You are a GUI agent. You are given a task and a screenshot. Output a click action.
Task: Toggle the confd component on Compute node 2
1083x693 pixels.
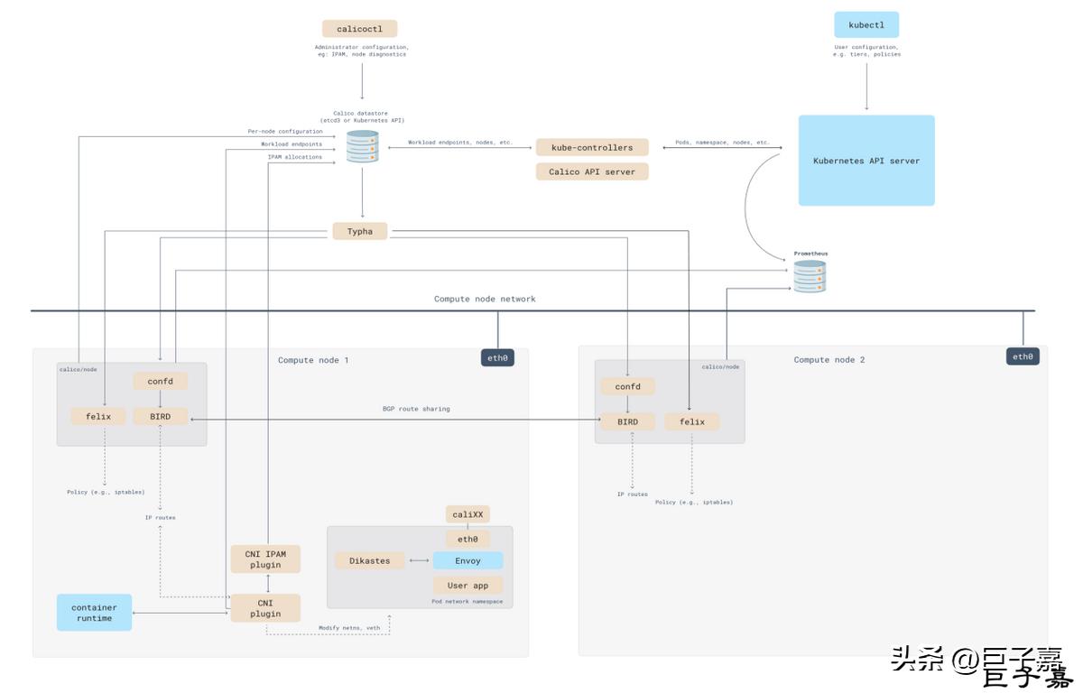coord(627,385)
